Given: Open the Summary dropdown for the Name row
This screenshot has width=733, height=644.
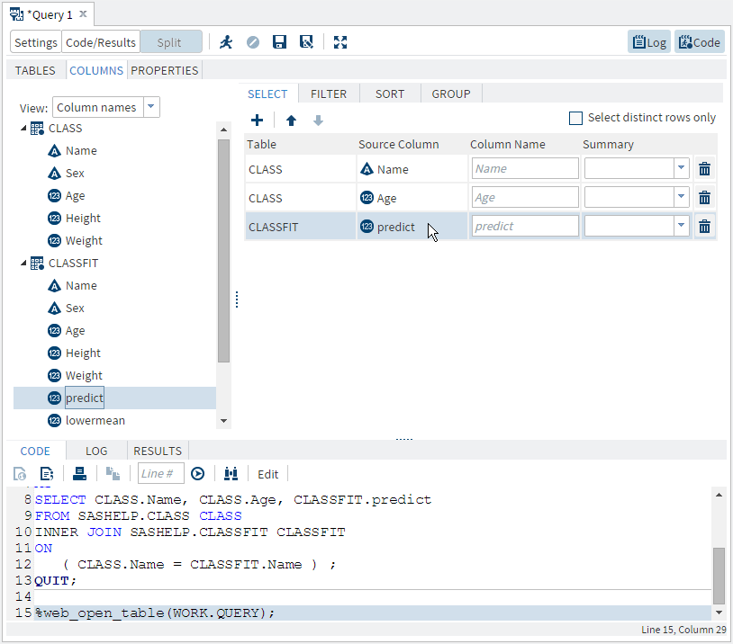Looking at the screenshot, I should click(680, 169).
